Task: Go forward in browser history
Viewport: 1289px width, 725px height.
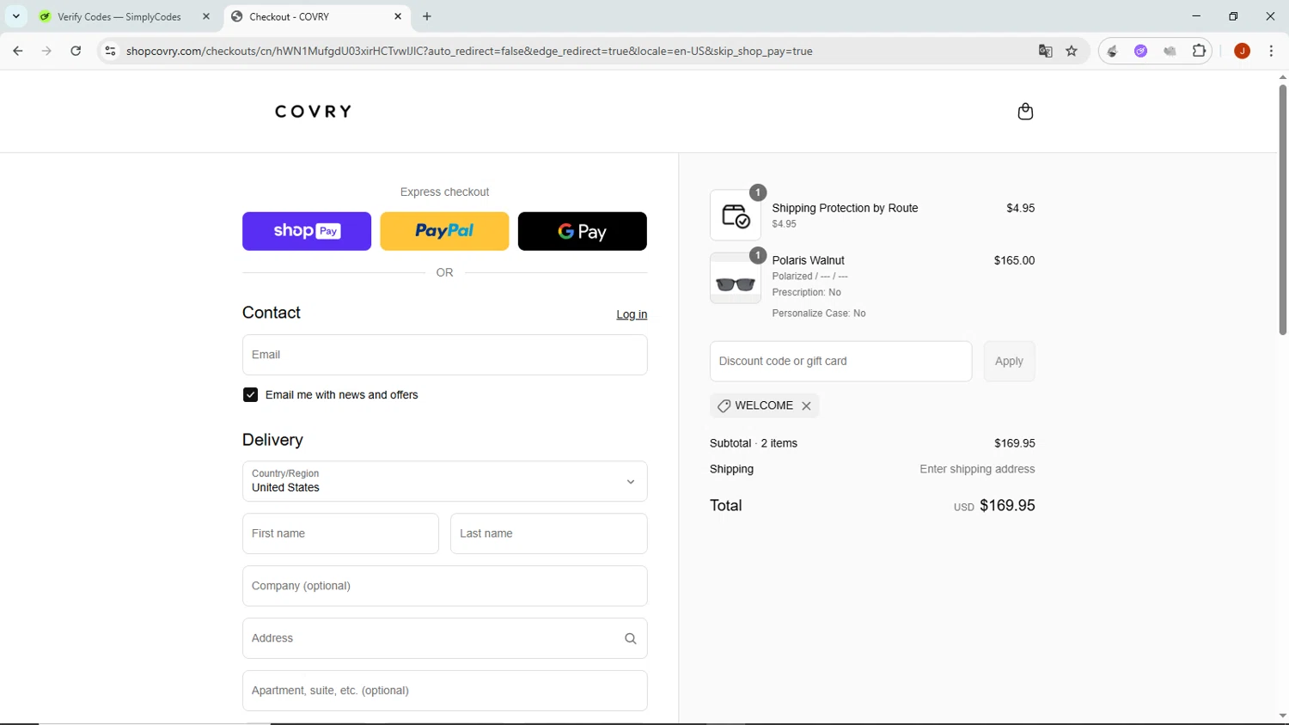Action: (46, 51)
